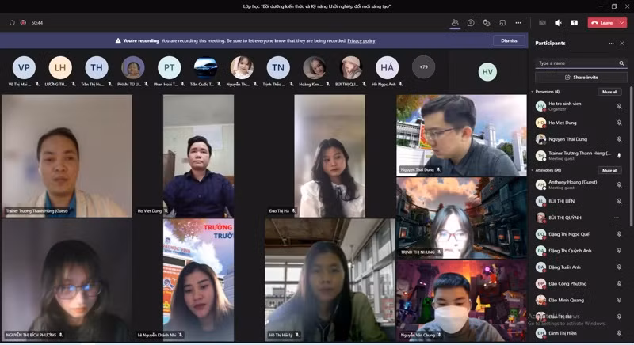Open more options for BÙI THỊ QUỲNH
Image resolution: width=634 pixels, height=345 pixels.
617,217
